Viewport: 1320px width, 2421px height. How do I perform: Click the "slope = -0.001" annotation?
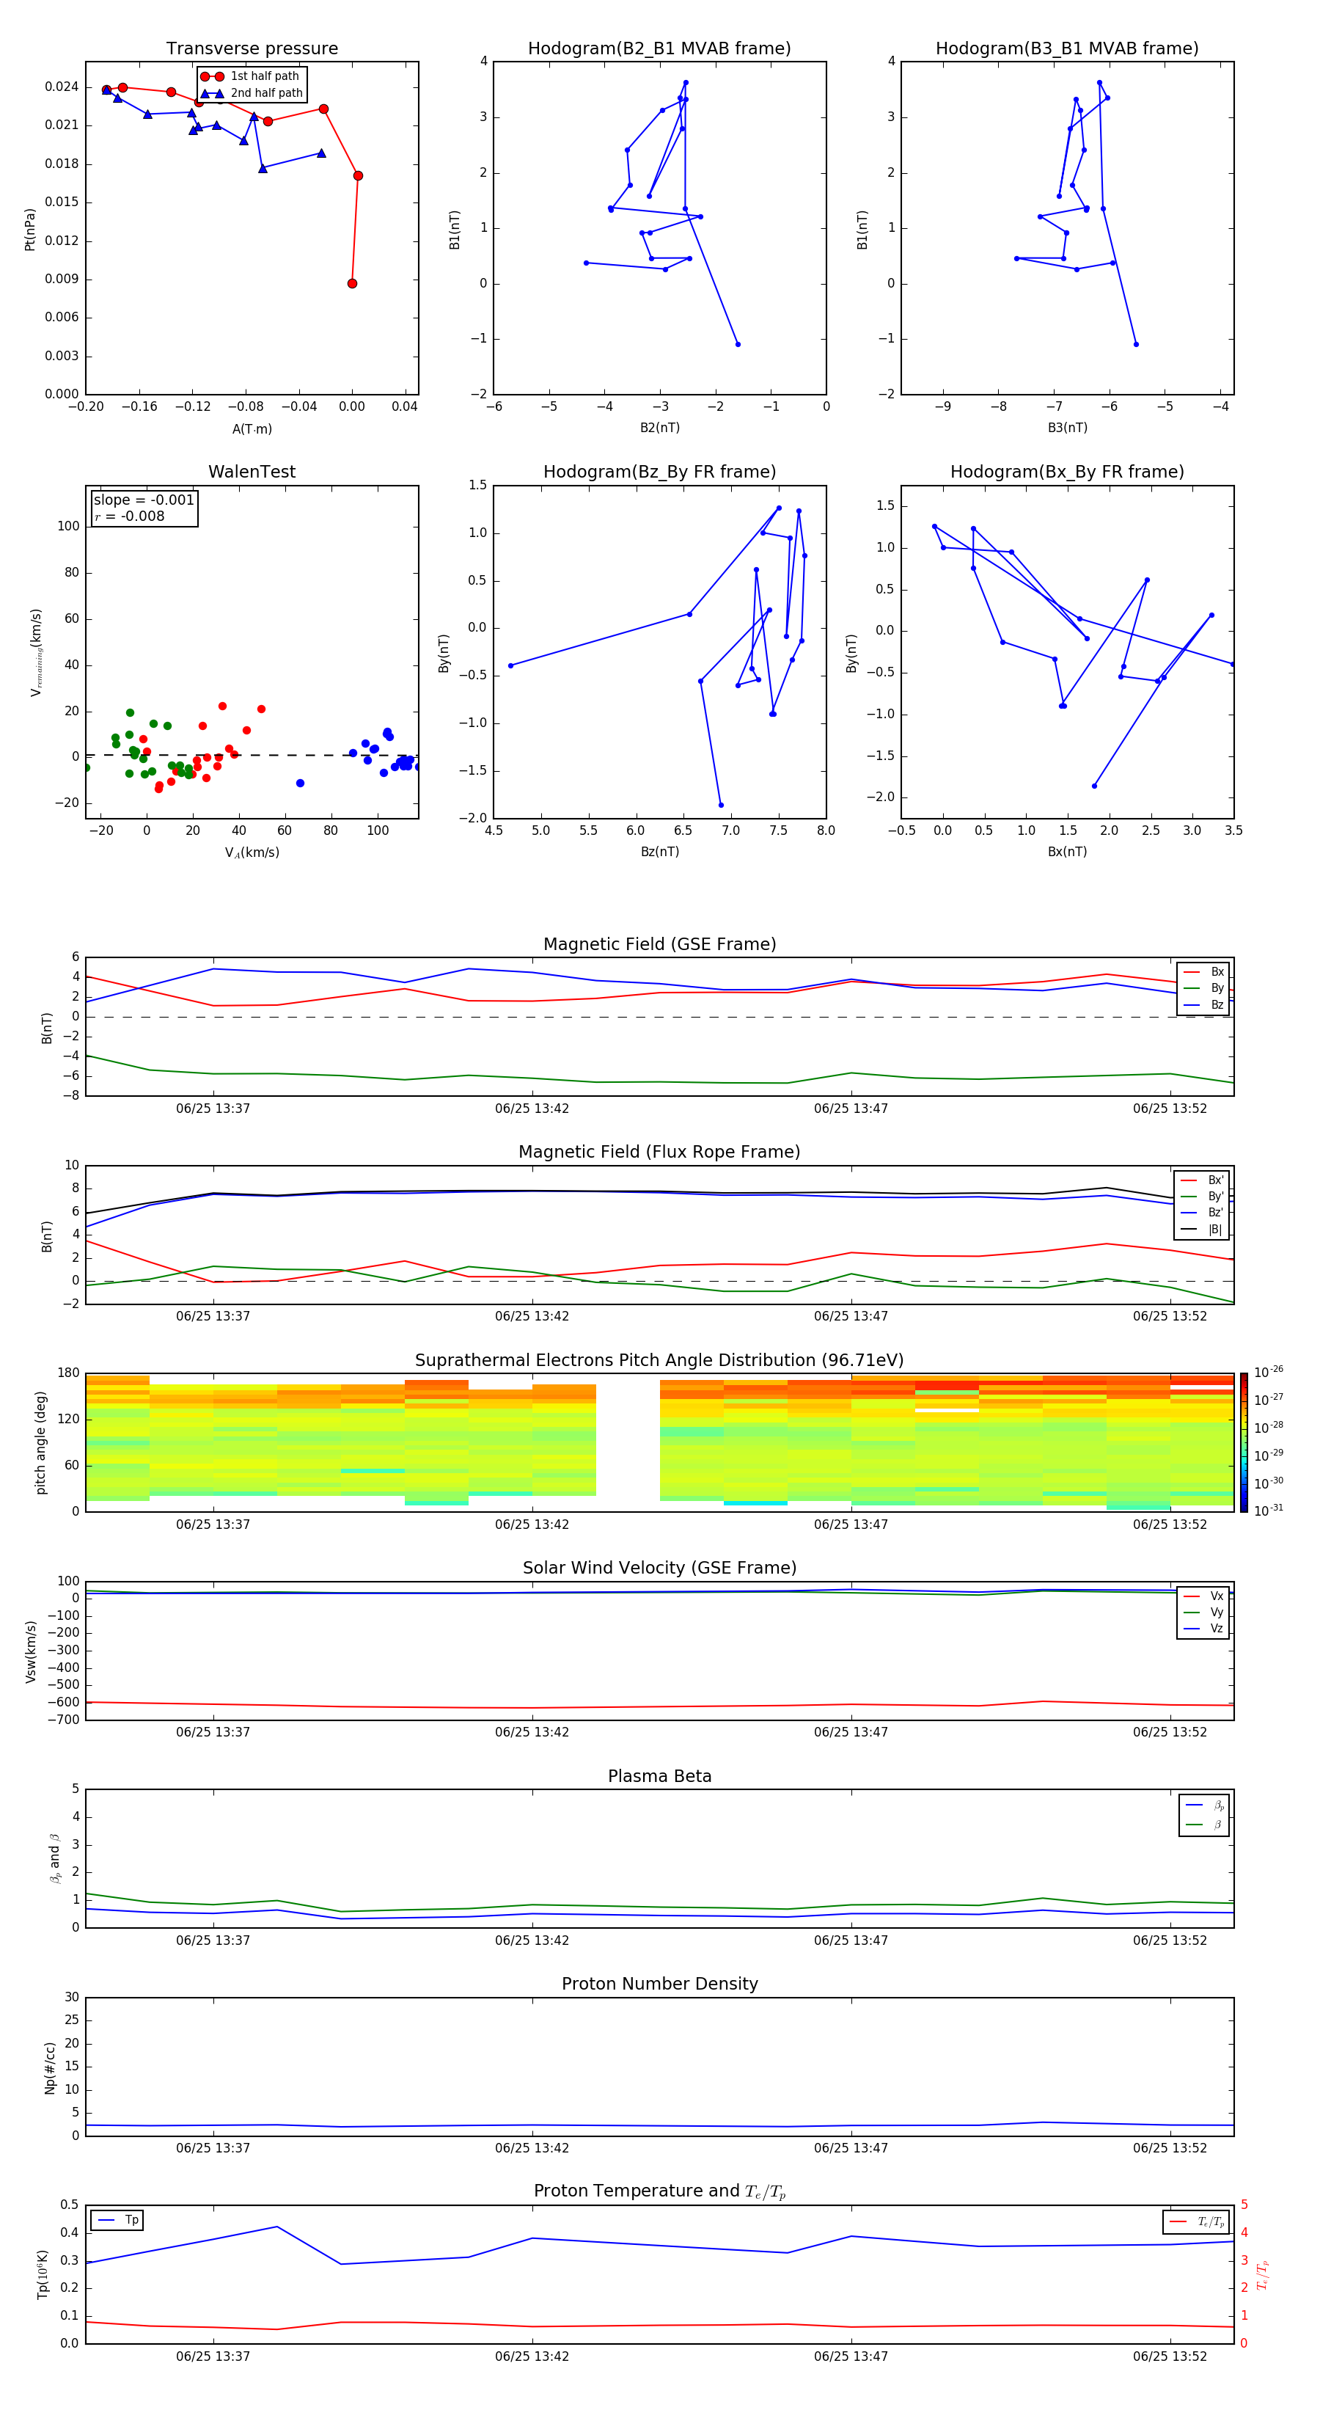[x=144, y=500]
